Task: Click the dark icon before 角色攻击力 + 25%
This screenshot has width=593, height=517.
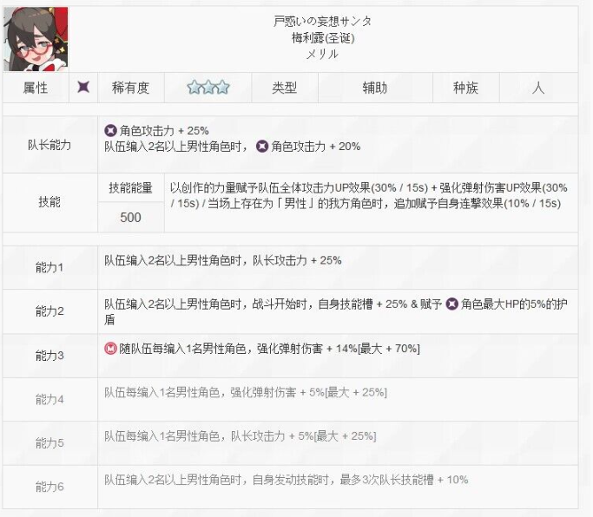Action: point(109,131)
